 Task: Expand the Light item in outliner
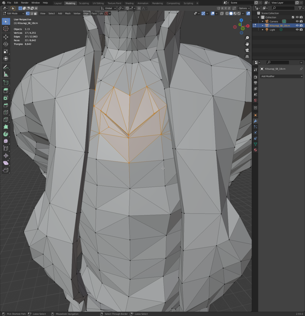263,30
